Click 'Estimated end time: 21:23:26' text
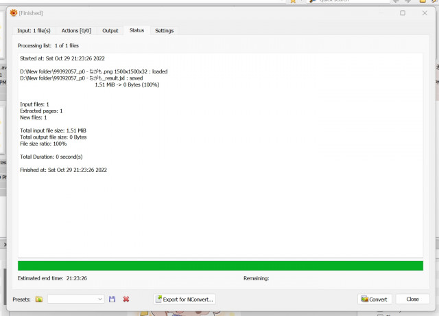The width and height of the screenshot is (439, 316). click(x=52, y=278)
